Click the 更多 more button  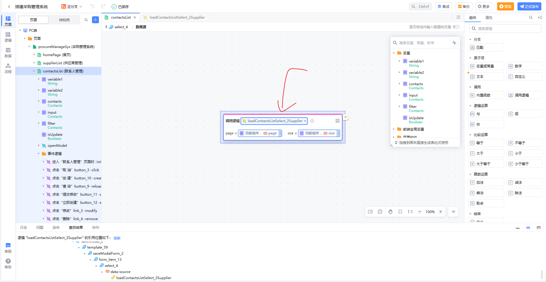[x=483, y=6]
